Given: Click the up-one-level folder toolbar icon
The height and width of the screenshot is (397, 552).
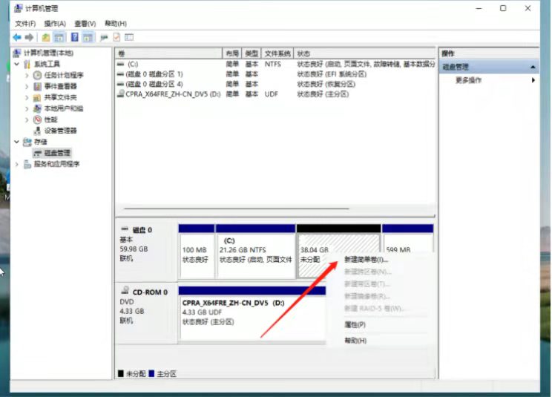Looking at the screenshot, I should tap(46, 37).
